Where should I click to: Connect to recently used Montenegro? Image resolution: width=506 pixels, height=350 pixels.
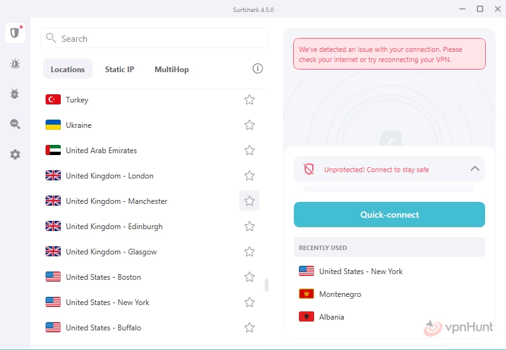(x=389, y=294)
